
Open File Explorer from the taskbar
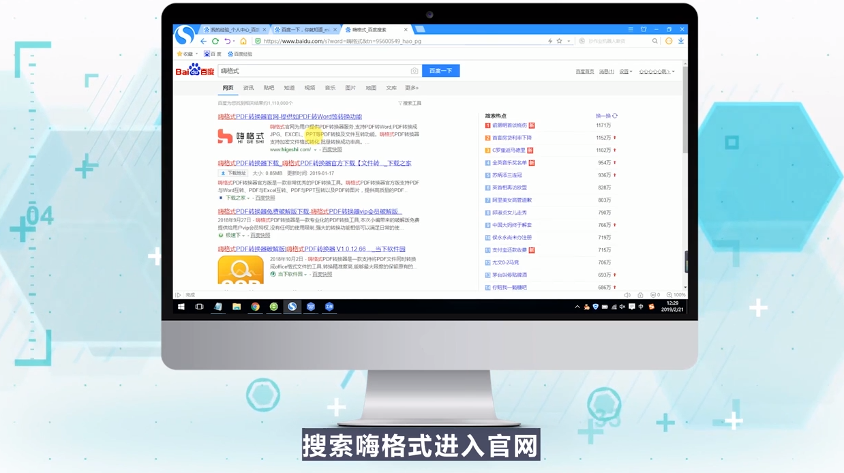[x=237, y=307]
